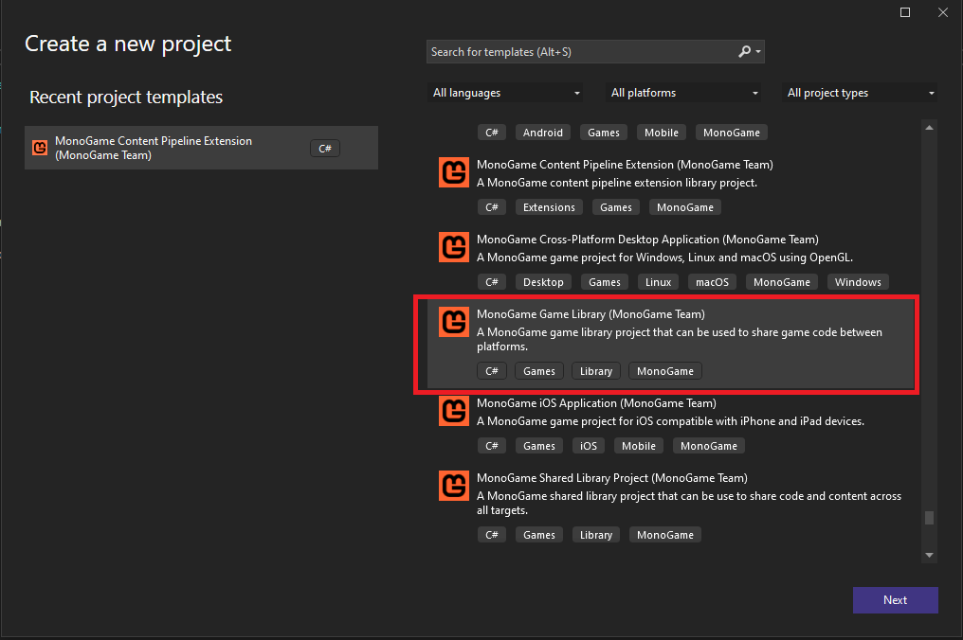Screen dimensions: 963x640
Task: Click the template list scroll up arrow
Action: [x=929, y=128]
